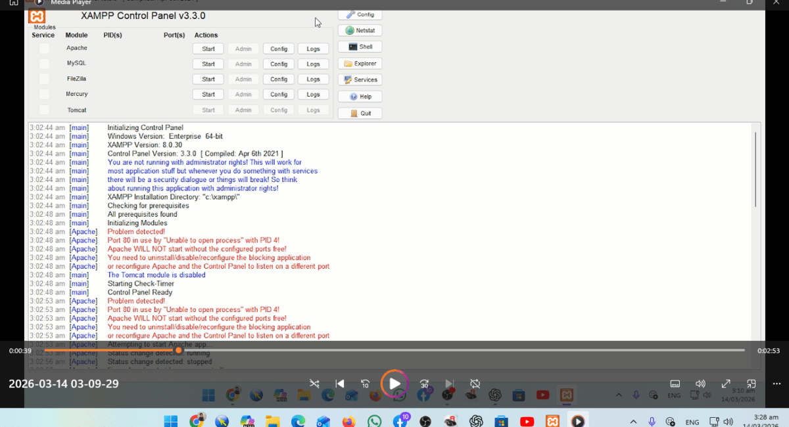Open Config for the Mercury module

tap(279, 95)
